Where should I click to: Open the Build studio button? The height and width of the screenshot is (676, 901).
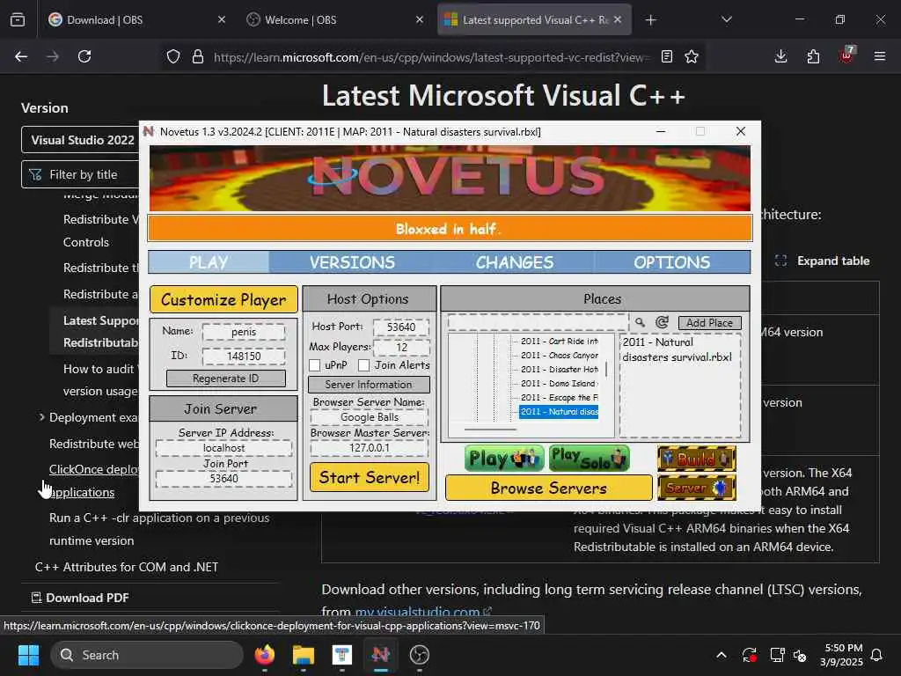coord(697,459)
